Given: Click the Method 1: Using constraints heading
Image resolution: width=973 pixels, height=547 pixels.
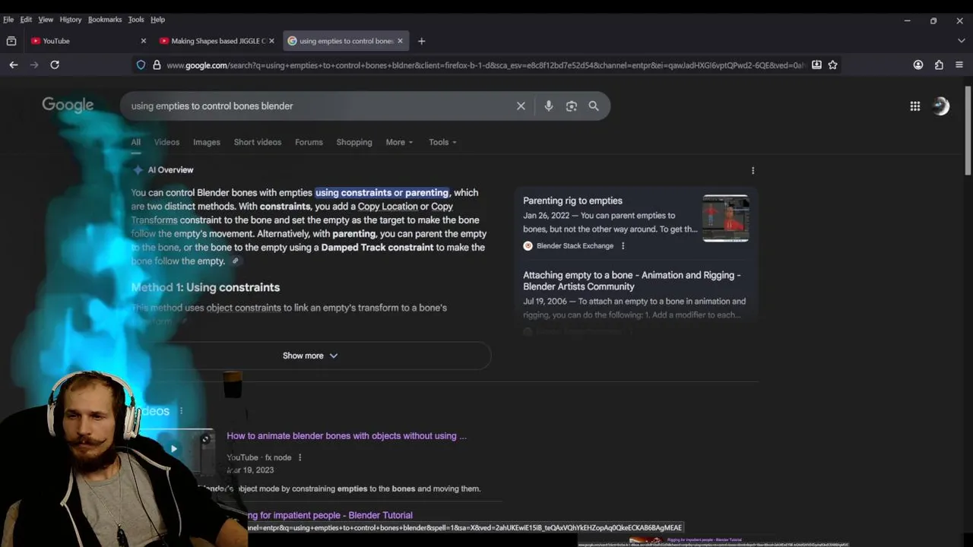Looking at the screenshot, I should point(205,287).
